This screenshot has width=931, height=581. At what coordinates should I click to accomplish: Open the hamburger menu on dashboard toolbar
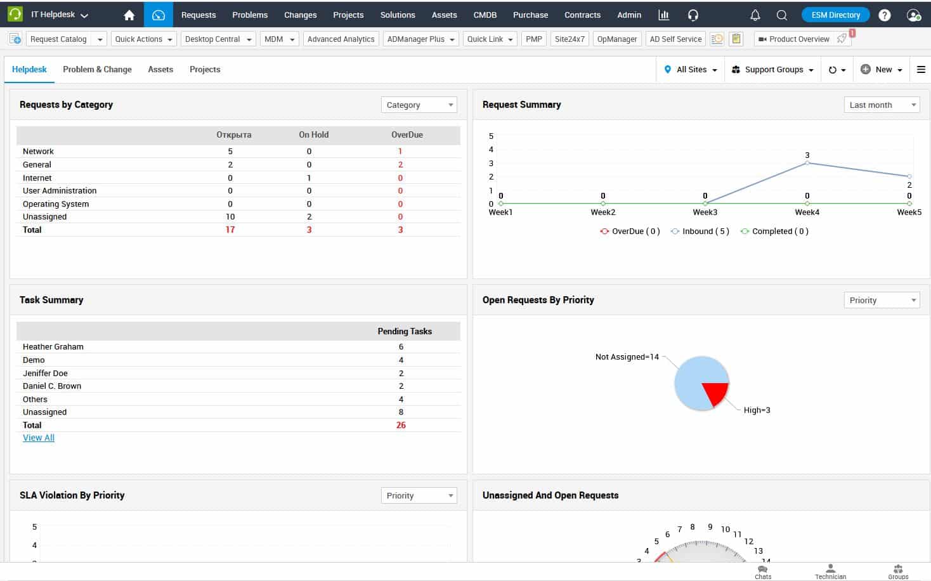[x=921, y=70]
